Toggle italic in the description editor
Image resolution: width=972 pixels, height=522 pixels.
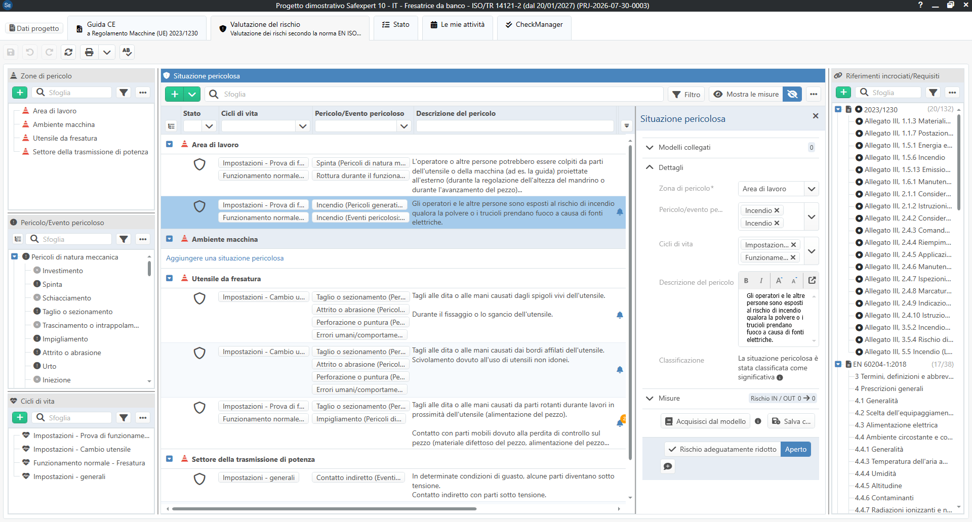pyautogui.click(x=761, y=280)
